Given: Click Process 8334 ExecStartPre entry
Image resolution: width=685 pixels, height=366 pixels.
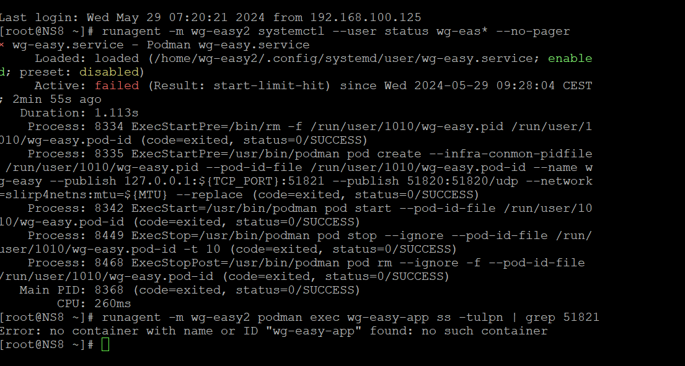Looking at the screenshot, I should [x=296, y=133].
